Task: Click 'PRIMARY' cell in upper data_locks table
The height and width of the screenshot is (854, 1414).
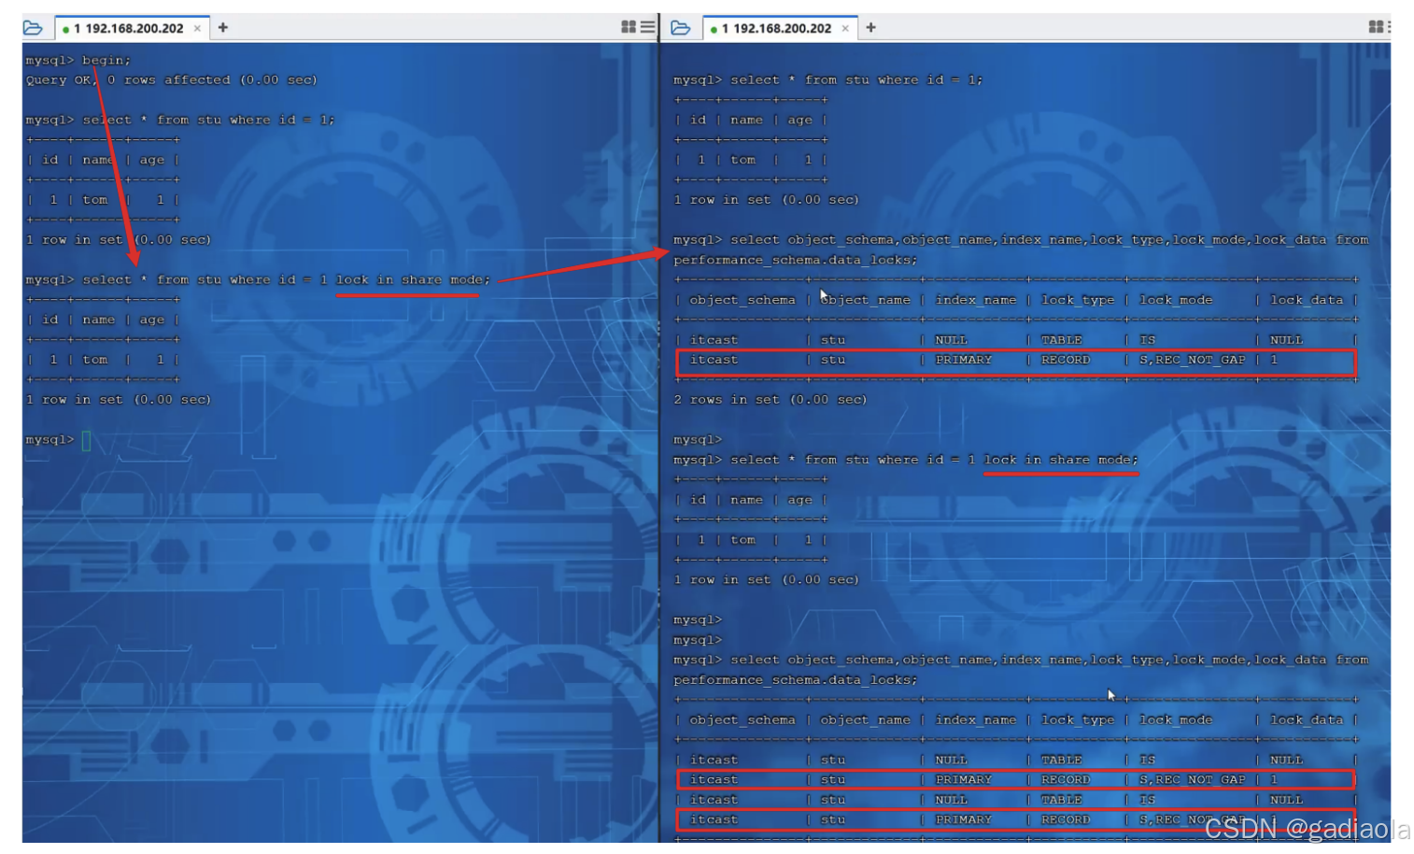Action: pos(964,360)
